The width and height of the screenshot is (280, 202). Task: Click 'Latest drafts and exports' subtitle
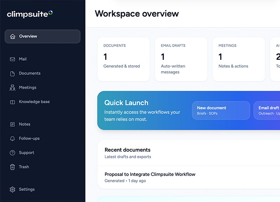[x=128, y=157]
